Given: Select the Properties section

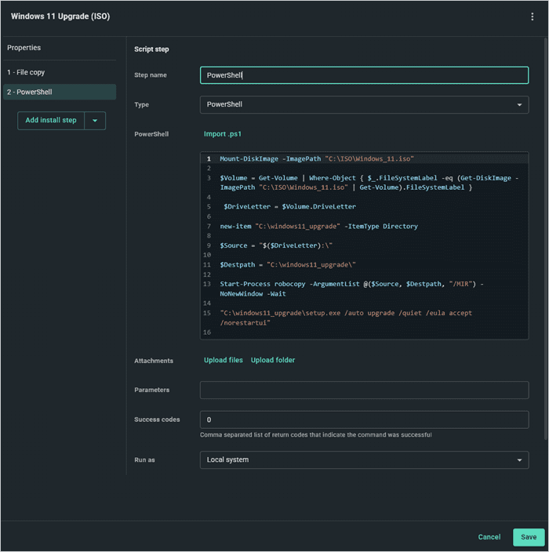Looking at the screenshot, I should 24,48.
